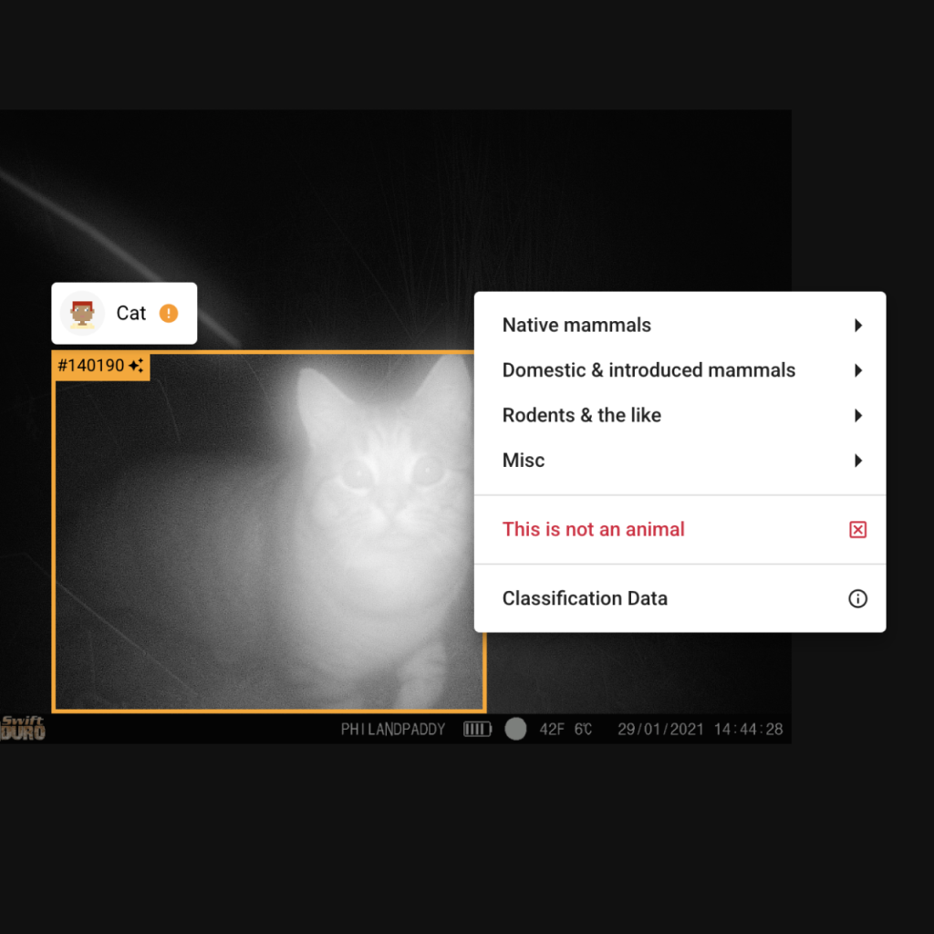Select the Native mammals menu entry

pos(576,326)
